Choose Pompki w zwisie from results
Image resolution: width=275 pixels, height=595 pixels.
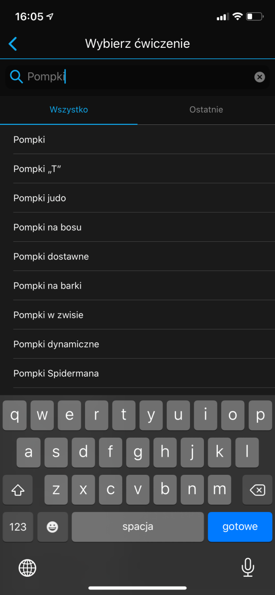(x=137, y=315)
